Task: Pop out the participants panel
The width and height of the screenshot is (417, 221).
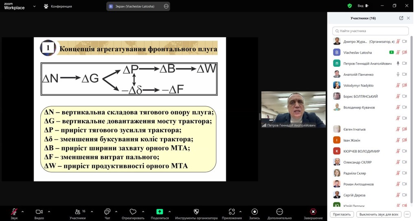Action: pos(401,18)
